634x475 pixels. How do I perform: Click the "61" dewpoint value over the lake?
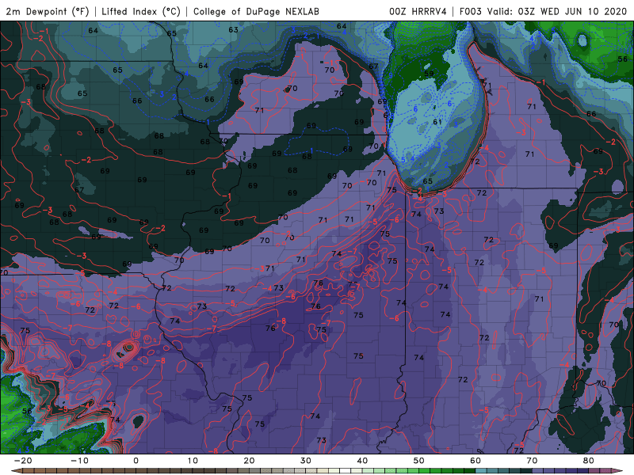tap(437, 122)
